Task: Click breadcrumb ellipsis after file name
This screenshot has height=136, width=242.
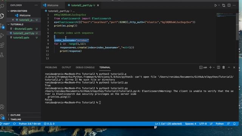Action: coord(74,11)
